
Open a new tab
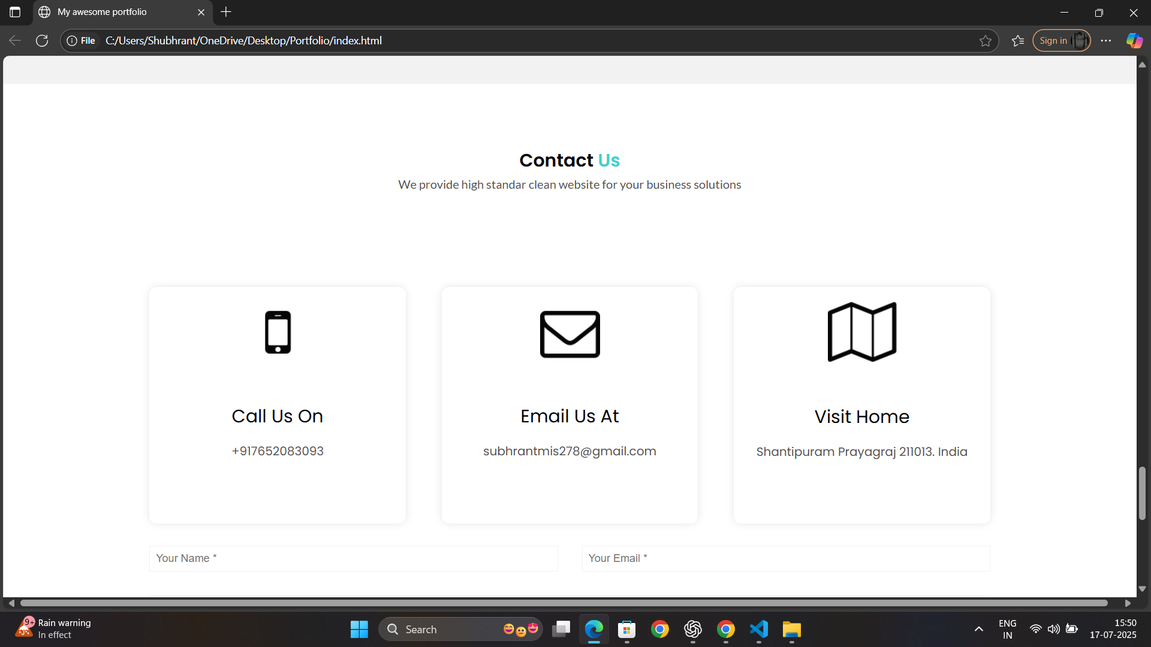[226, 12]
